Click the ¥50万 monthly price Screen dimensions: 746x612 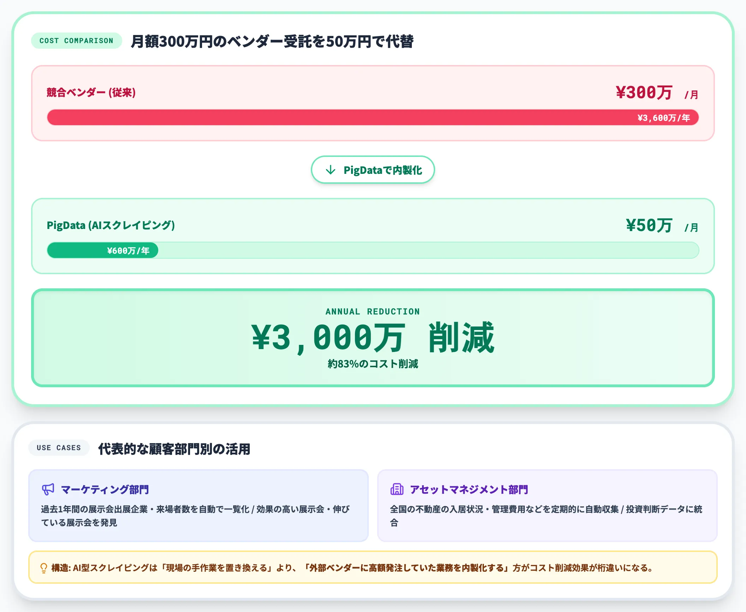point(649,225)
